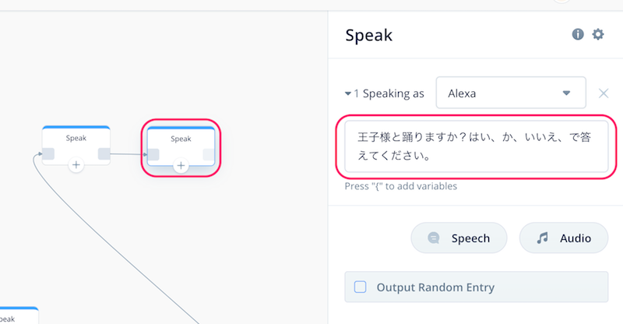
Task: Enable the Output Random Entry checkbox
Action: pyautogui.click(x=360, y=287)
